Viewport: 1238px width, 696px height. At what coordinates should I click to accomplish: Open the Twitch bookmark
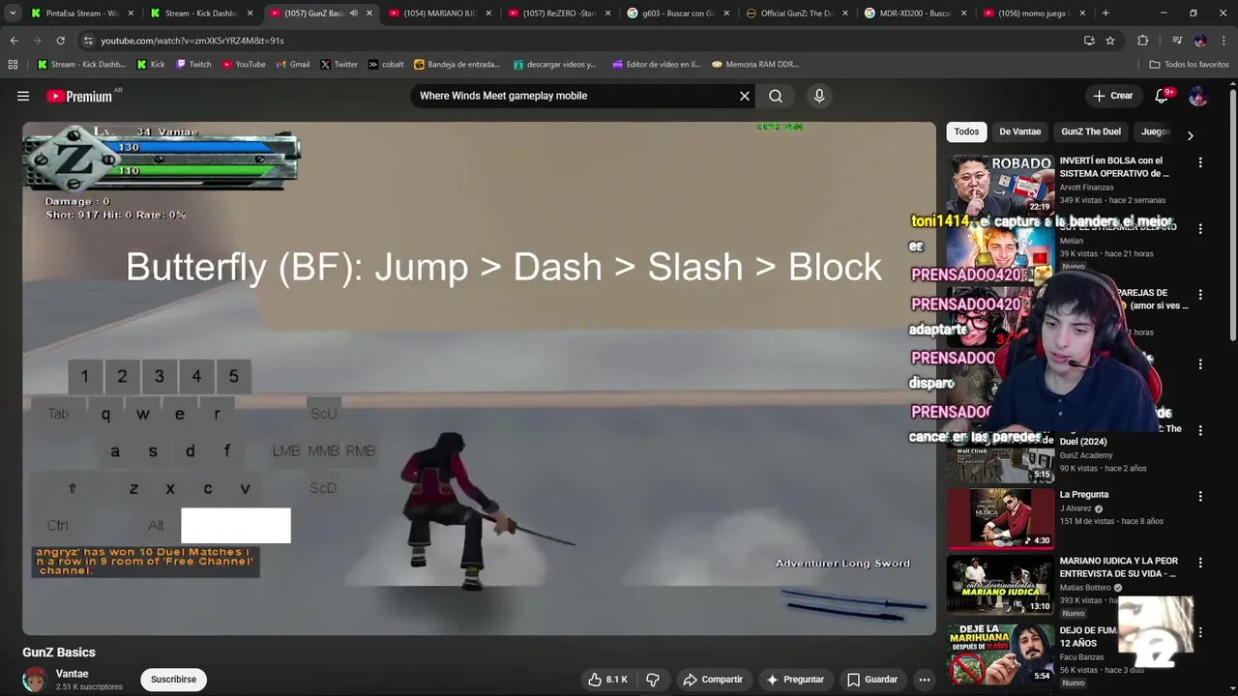tap(192, 65)
